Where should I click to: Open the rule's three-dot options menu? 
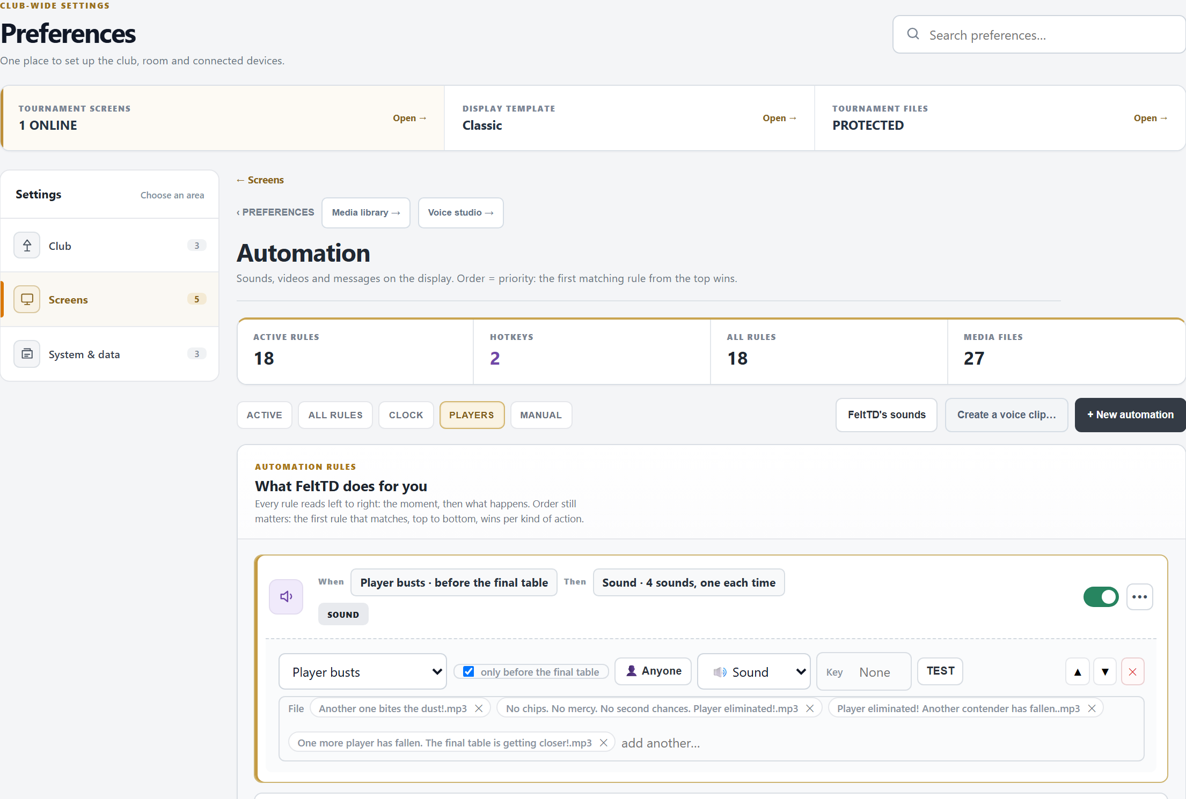pos(1140,597)
